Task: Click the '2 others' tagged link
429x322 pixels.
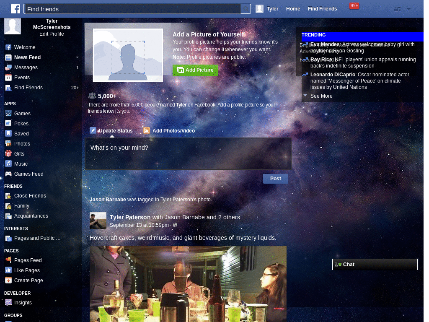Action: click(229, 218)
